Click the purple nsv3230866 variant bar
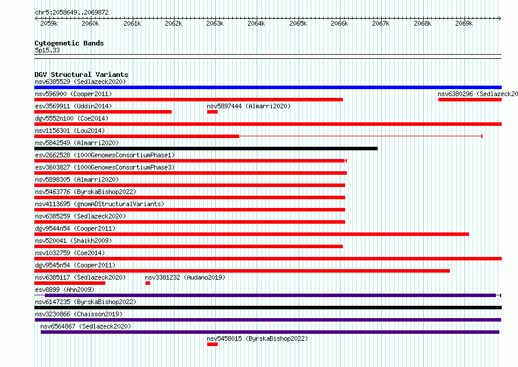518x367 pixels. [268, 320]
